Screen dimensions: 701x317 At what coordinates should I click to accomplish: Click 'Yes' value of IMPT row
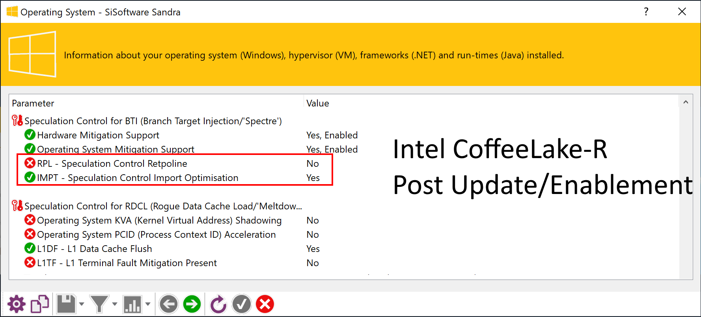tap(313, 178)
